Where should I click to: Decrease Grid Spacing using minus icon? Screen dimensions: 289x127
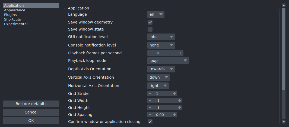[150, 115]
